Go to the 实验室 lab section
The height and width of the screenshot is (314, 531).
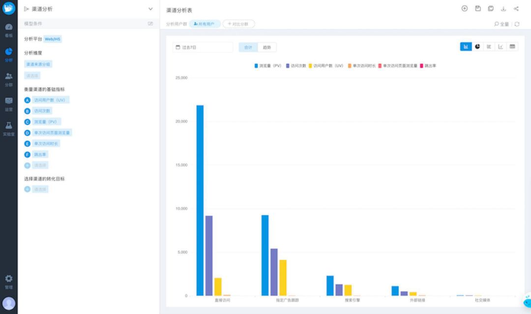coord(8,128)
